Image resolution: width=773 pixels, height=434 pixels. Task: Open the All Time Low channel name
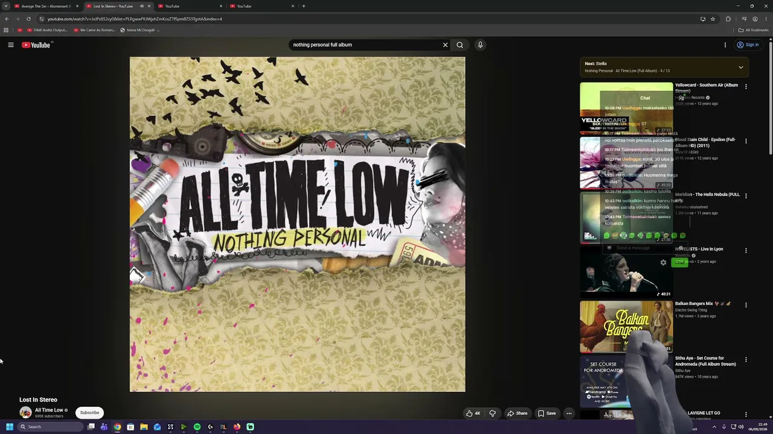pyautogui.click(x=49, y=410)
